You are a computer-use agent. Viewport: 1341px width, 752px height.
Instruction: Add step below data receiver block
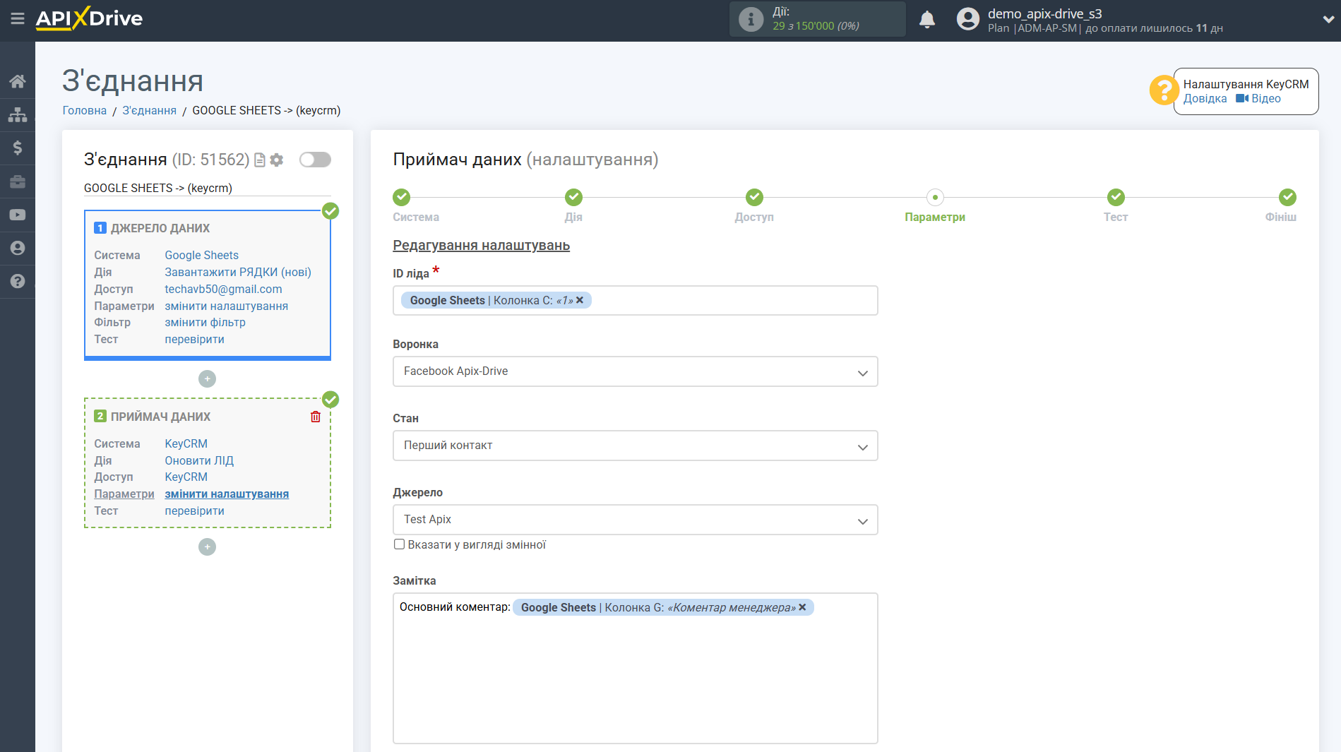click(207, 547)
